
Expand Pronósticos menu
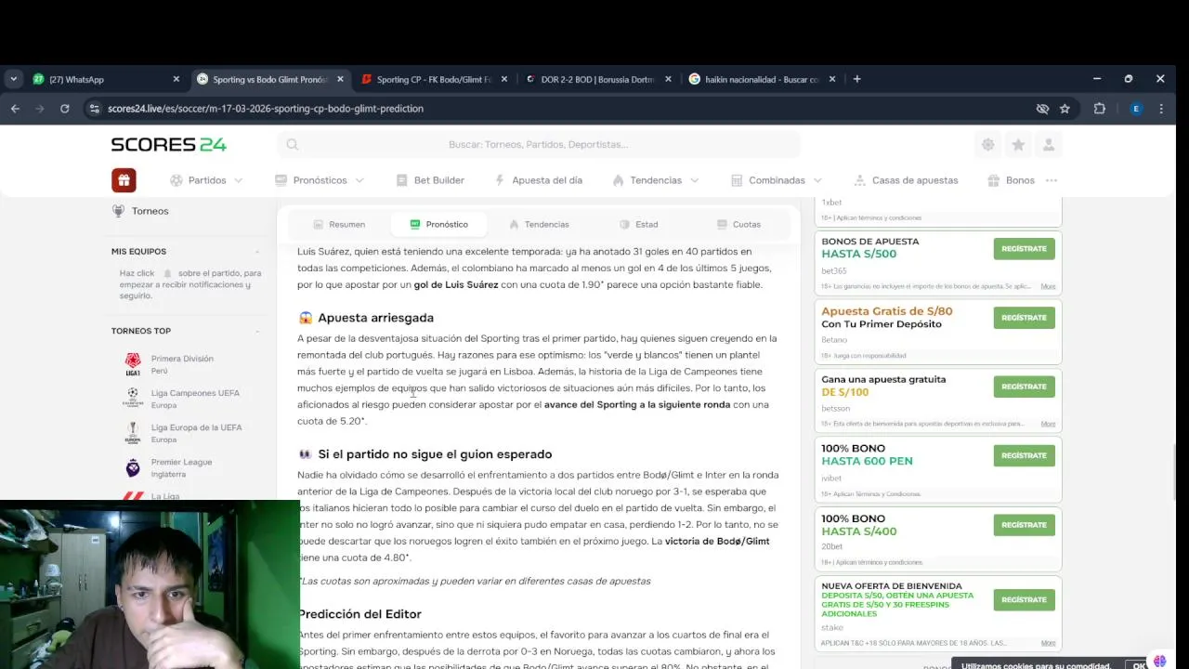[x=320, y=180]
